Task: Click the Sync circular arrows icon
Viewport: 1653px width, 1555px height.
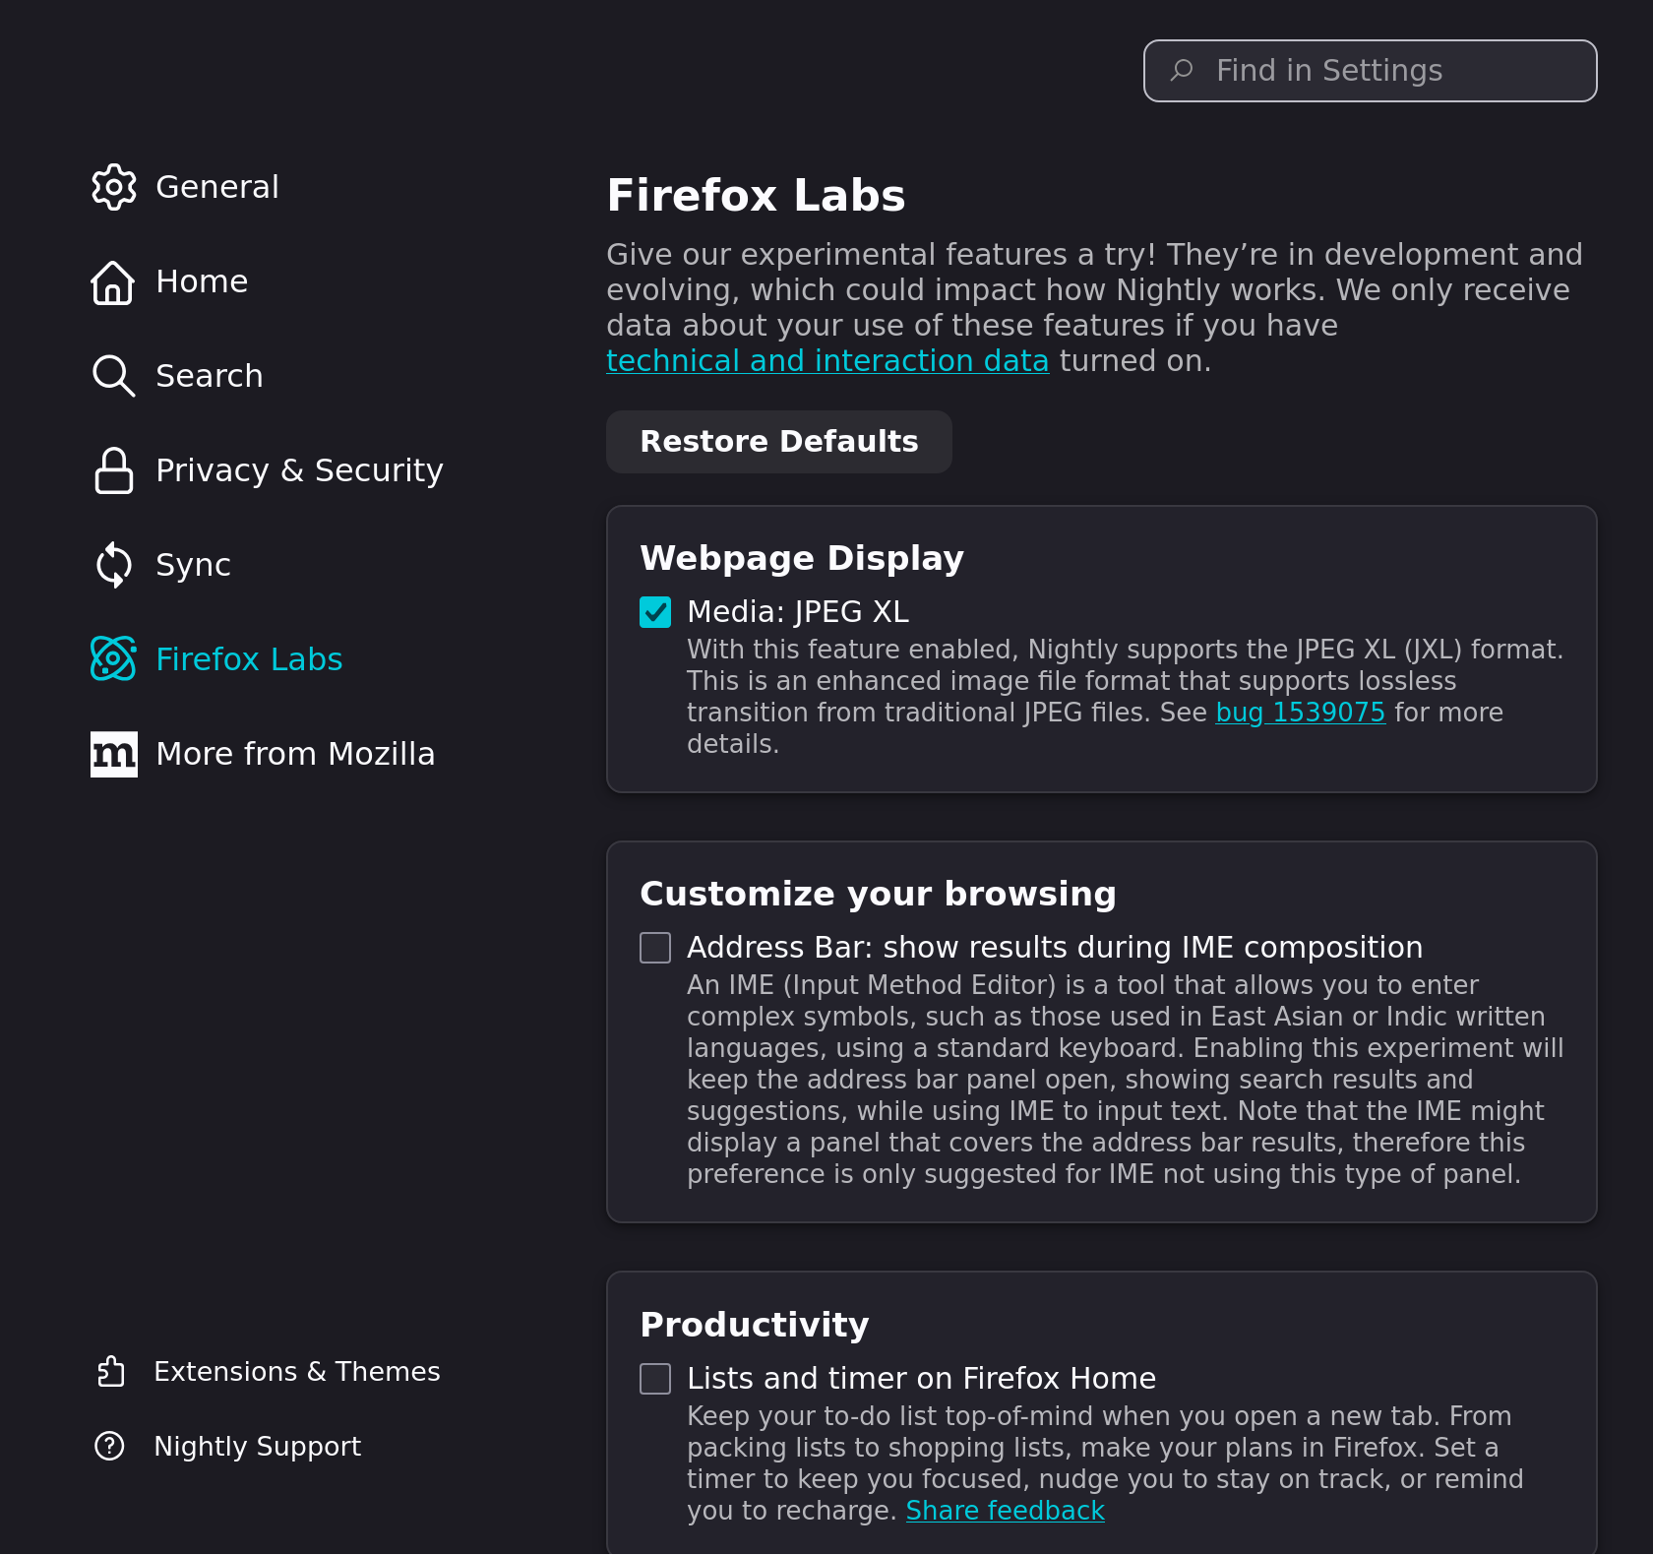Action: click(113, 565)
